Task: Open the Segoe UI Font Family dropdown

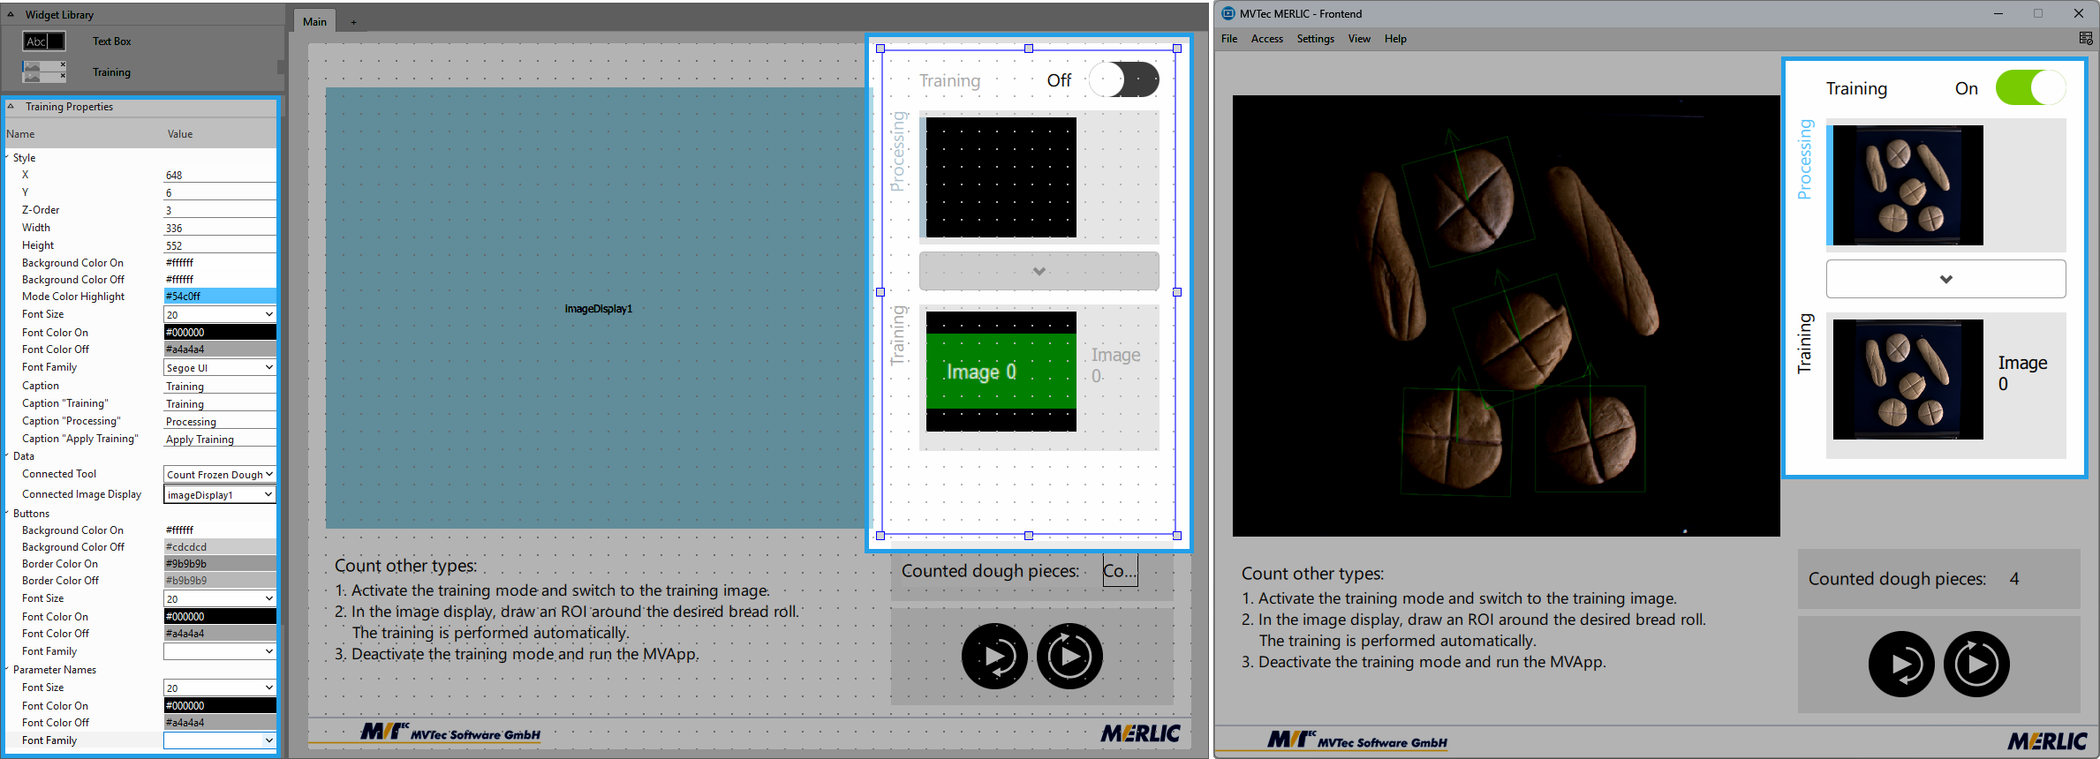Action: [x=219, y=368]
